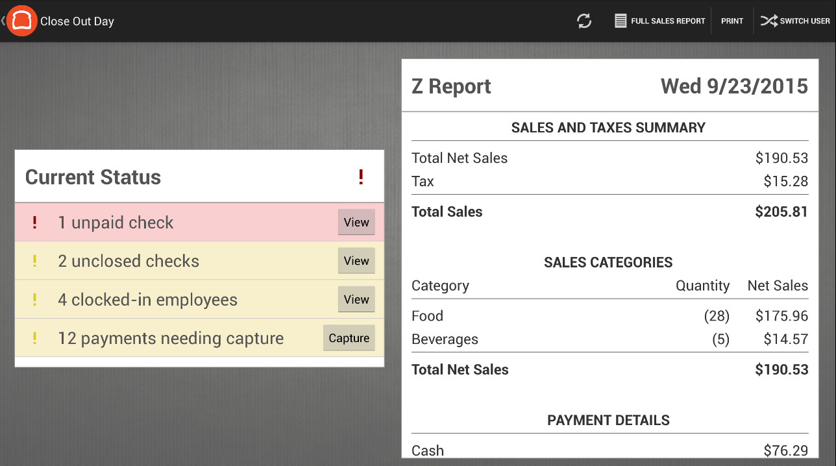The image size is (836, 466).
Task: Click the red warning beside unpaid check
Action: [34, 222]
